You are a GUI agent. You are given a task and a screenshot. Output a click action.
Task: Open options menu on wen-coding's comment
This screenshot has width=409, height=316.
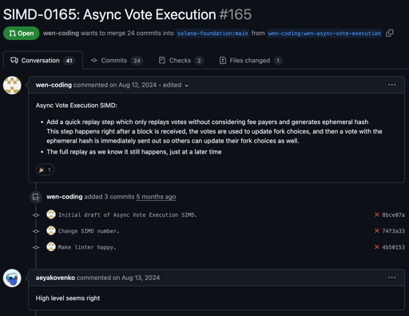click(x=391, y=85)
